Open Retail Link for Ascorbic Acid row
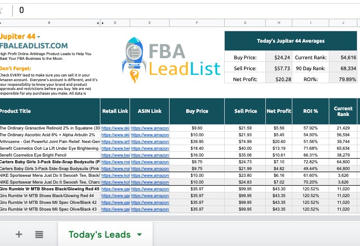 [115, 135]
